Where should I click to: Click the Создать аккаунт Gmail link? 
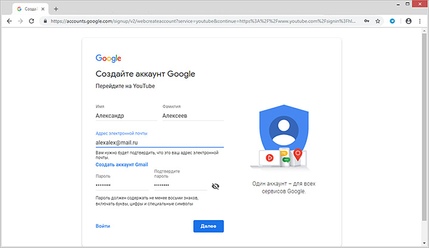click(x=122, y=164)
